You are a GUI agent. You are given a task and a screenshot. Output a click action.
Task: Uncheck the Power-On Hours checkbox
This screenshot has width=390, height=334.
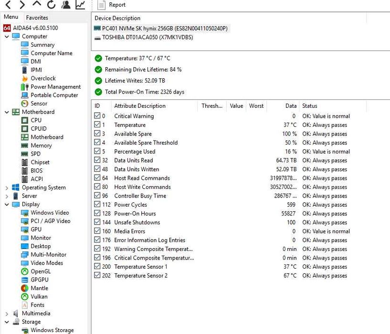click(97, 213)
